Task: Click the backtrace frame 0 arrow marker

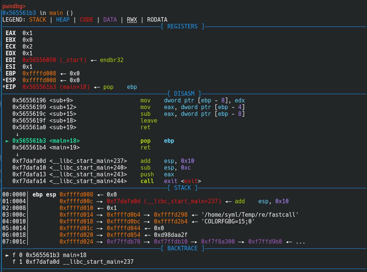Action: [7, 255]
